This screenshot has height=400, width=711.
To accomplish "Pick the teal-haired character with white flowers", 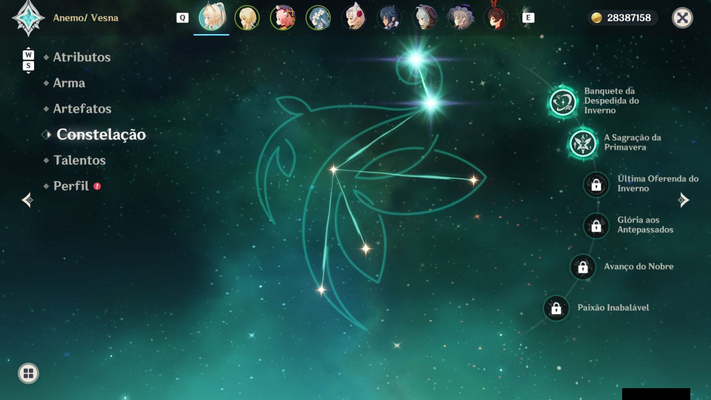I will pyautogui.click(x=318, y=18).
